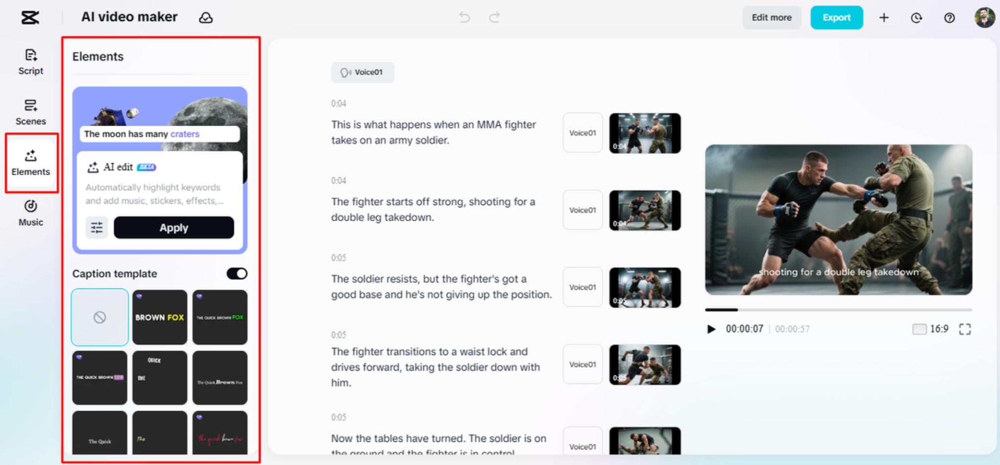Select the stacked QUICK THE caption template
The image size is (1000, 465).
click(160, 377)
